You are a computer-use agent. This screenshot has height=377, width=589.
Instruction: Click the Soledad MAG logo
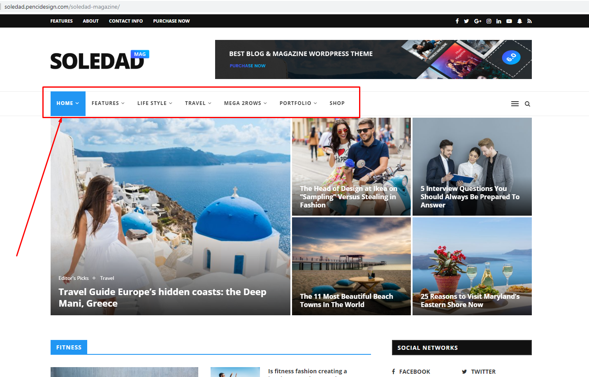pyautogui.click(x=100, y=60)
